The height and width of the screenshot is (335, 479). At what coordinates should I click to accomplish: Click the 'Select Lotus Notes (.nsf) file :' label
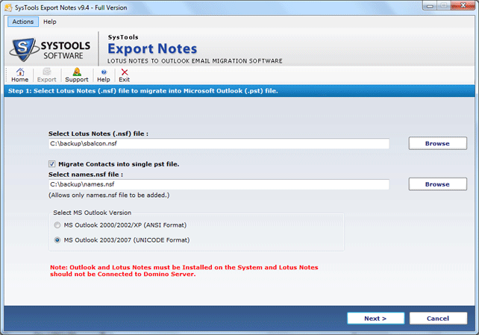point(98,134)
